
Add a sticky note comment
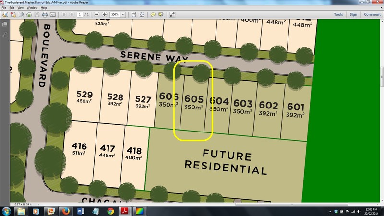click(153, 15)
